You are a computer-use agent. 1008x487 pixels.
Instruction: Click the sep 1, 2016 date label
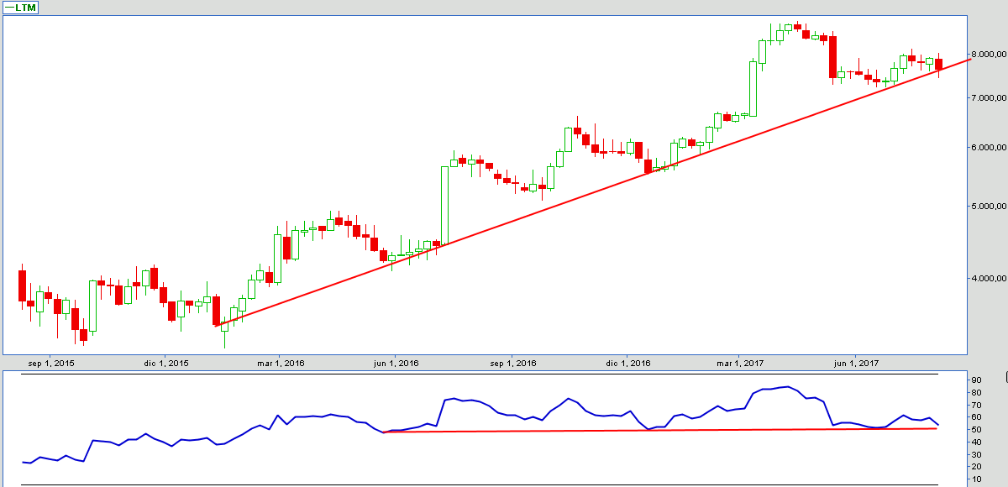(x=512, y=363)
